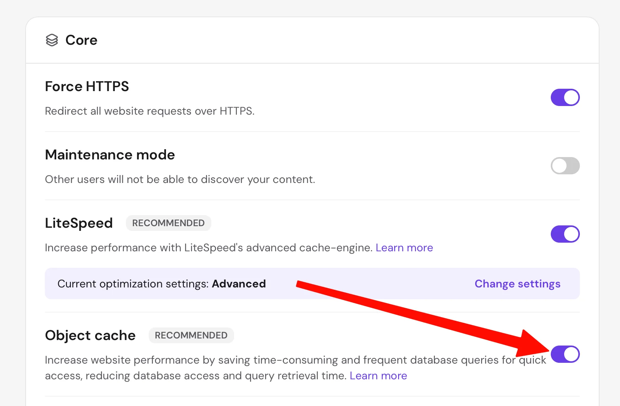The width and height of the screenshot is (620, 406).
Task: Click Change settings for optimization
Action: click(517, 284)
